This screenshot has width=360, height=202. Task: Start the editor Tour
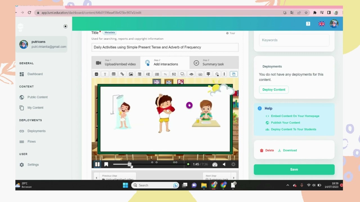[x=230, y=33]
